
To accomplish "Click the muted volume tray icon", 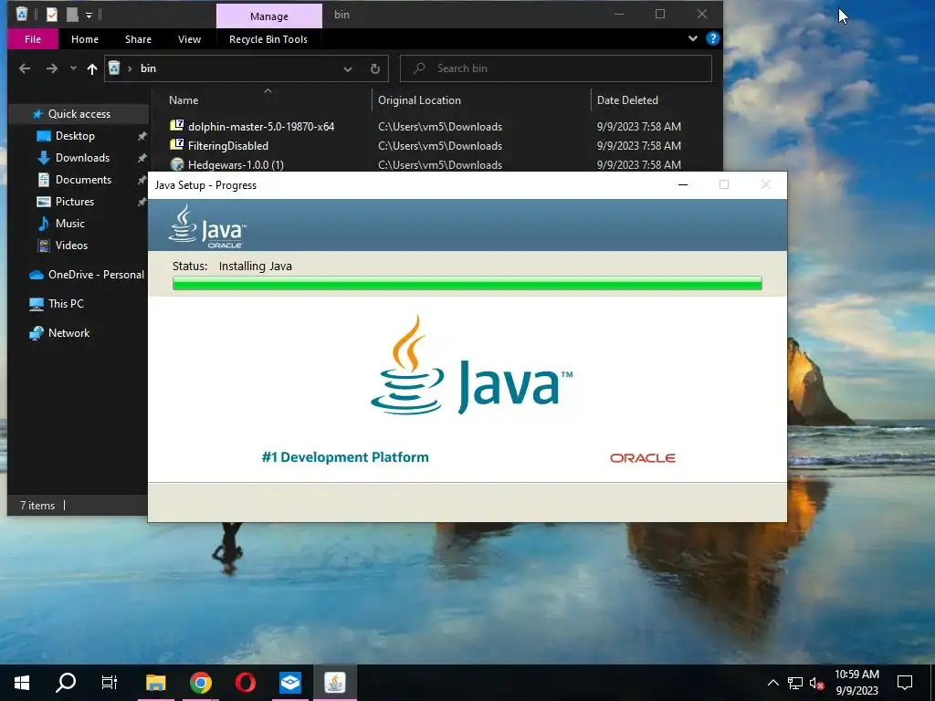I will click(x=816, y=683).
